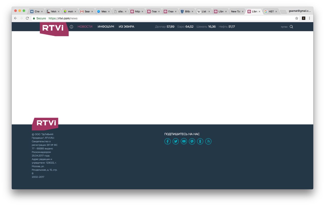Open the Twitter icon in the footer
This screenshot has height=206, width=325.
[x=176, y=141]
